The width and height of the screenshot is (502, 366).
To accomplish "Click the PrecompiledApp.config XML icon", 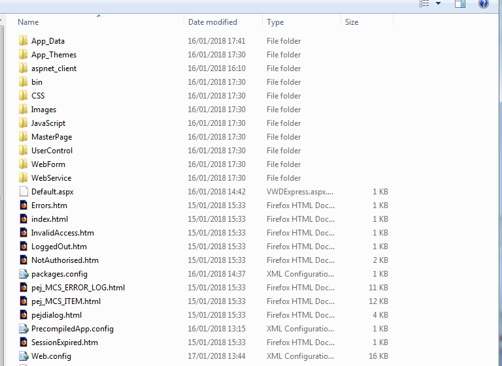I will click(24, 329).
